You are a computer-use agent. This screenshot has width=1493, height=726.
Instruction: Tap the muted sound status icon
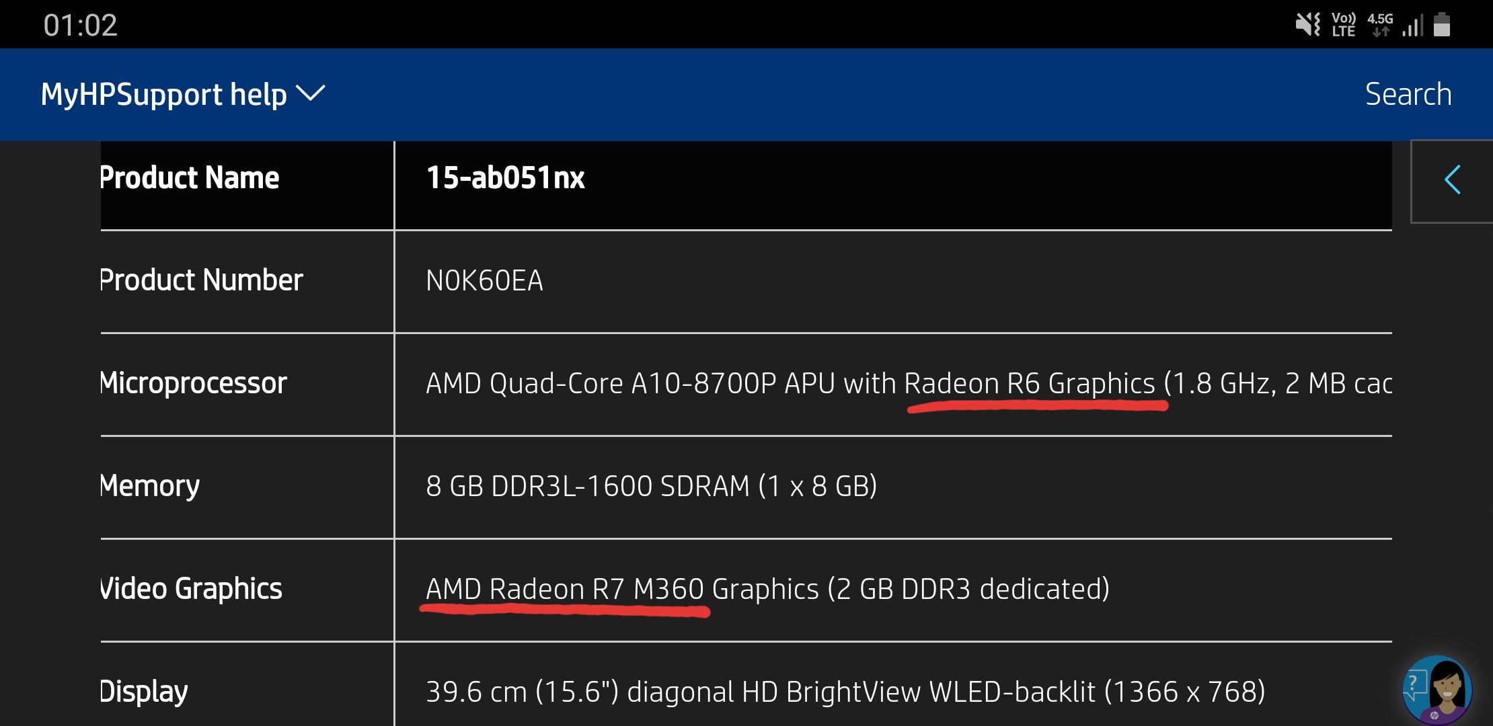1307,25
